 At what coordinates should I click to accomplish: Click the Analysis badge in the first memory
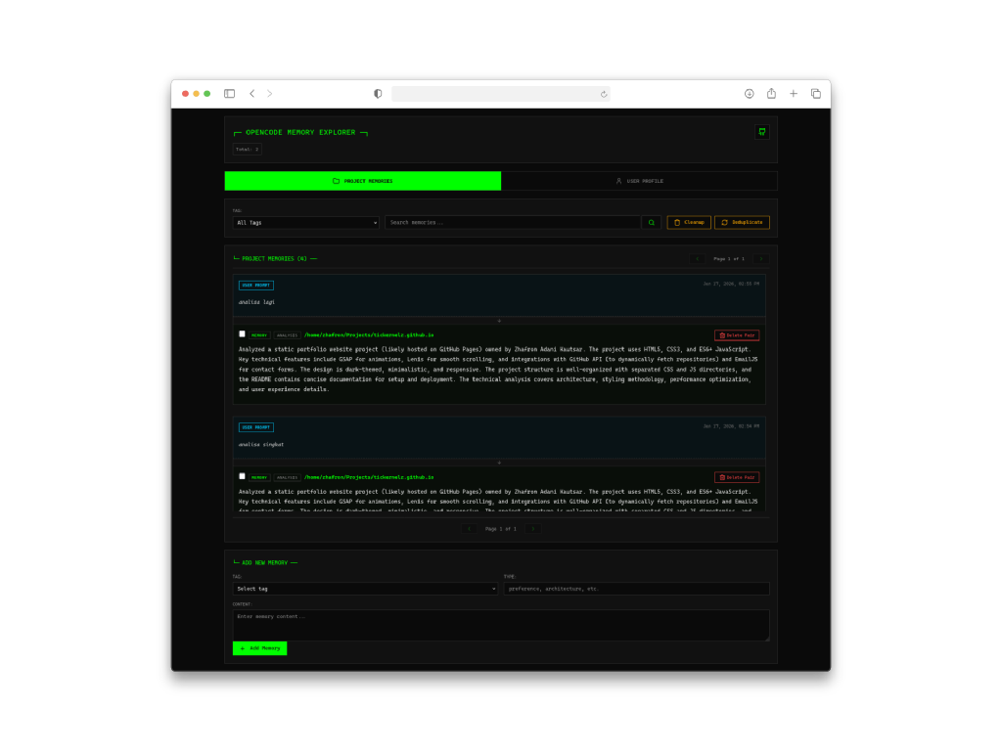287,335
